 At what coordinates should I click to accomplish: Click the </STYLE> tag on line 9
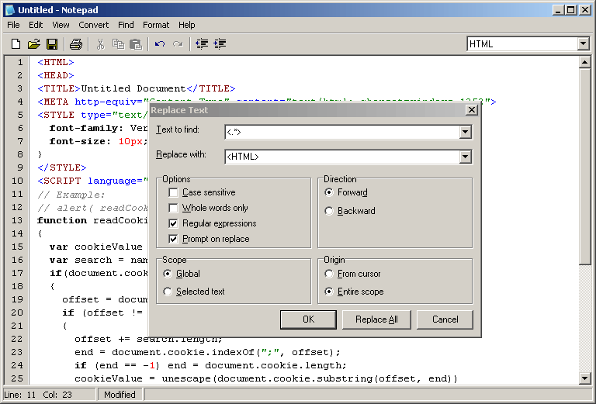(x=62, y=167)
